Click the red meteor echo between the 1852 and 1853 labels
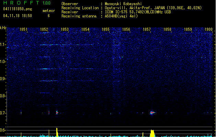216x137 pixels. (x=57, y=113)
